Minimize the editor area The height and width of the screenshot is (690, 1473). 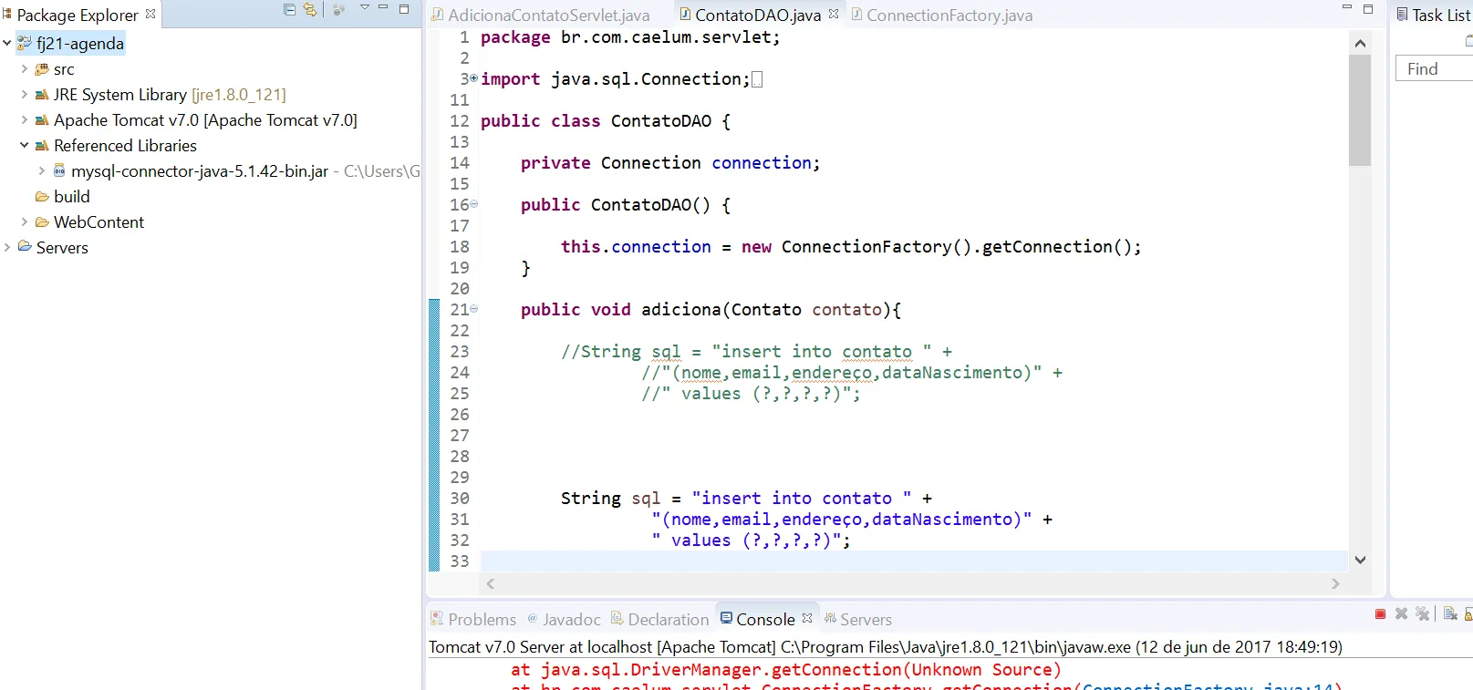pyautogui.click(x=1347, y=8)
